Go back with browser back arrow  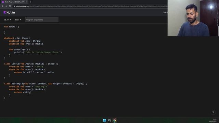[x=2, y=6]
